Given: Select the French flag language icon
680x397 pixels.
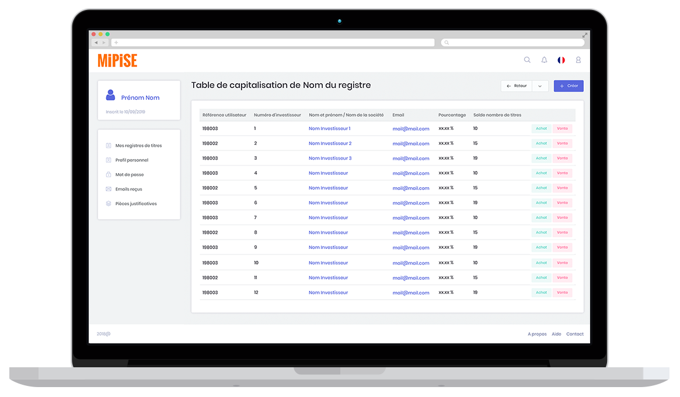Looking at the screenshot, I should pyautogui.click(x=561, y=60).
